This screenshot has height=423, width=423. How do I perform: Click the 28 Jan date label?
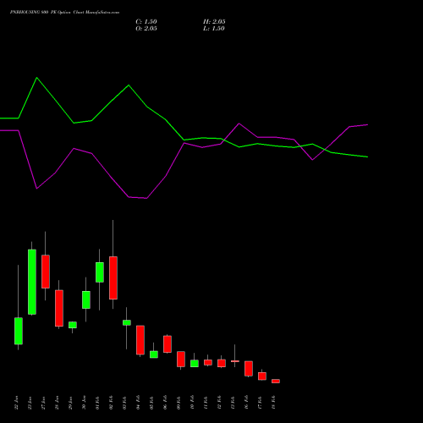click(57, 403)
